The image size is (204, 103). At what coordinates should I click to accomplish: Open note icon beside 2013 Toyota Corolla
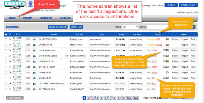(67, 56)
